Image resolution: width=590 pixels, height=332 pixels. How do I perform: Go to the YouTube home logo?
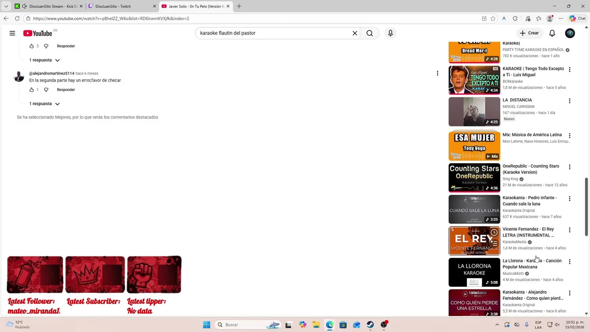point(38,33)
